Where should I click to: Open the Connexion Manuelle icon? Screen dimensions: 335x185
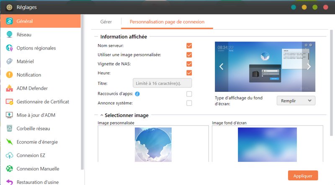pyautogui.click(x=9, y=169)
